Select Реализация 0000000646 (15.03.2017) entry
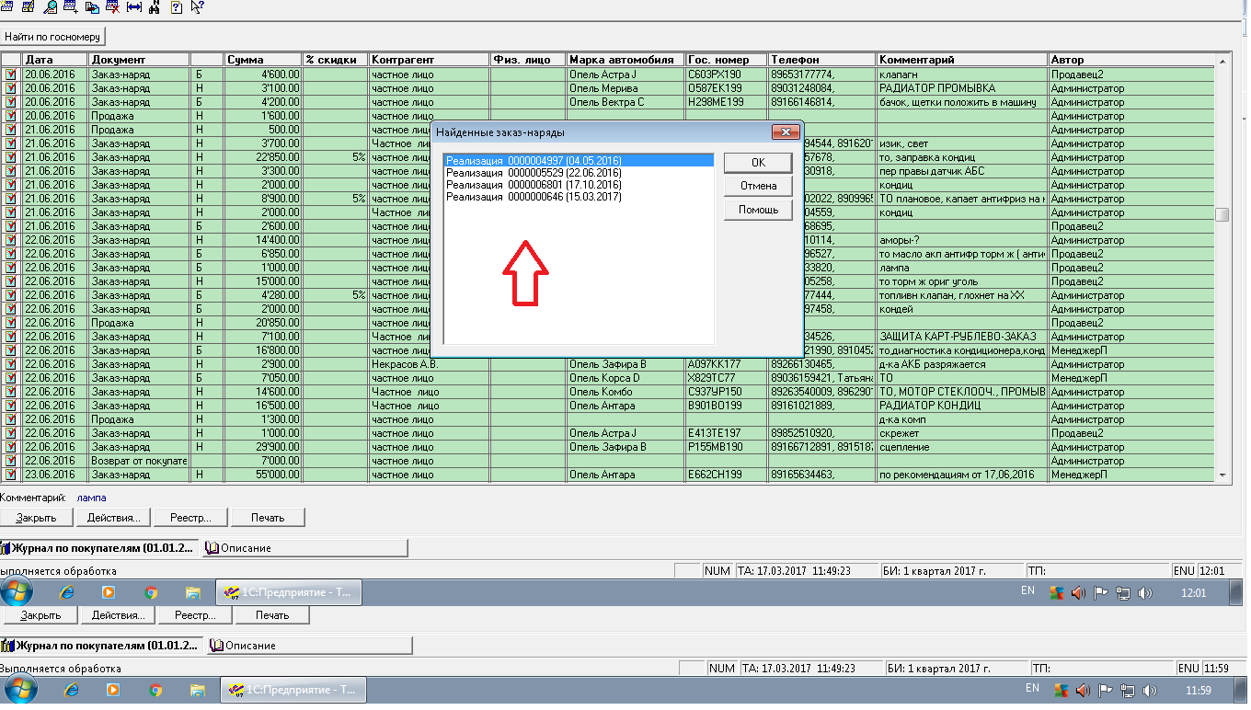Screen dimensions: 1251x710 pyautogui.click(x=534, y=197)
